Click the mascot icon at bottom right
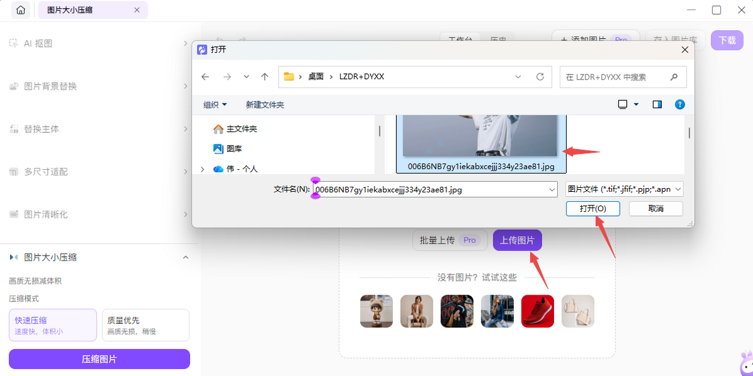The width and height of the screenshot is (753, 376). (745, 364)
